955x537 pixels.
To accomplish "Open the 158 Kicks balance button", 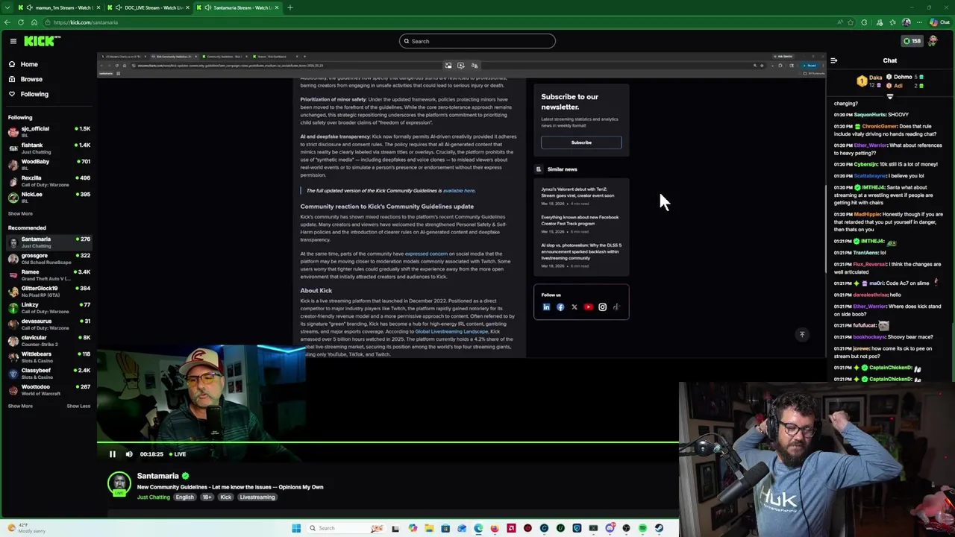I will click(x=912, y=41).
